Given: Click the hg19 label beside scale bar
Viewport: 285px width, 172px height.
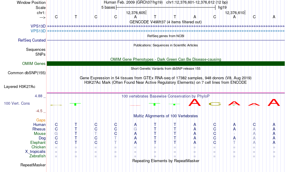Looking at the screenshot, I should tap(222, 7).
